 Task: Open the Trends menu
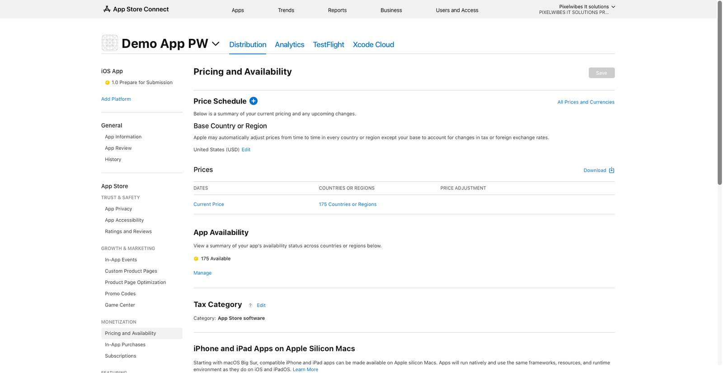point(286,10)
